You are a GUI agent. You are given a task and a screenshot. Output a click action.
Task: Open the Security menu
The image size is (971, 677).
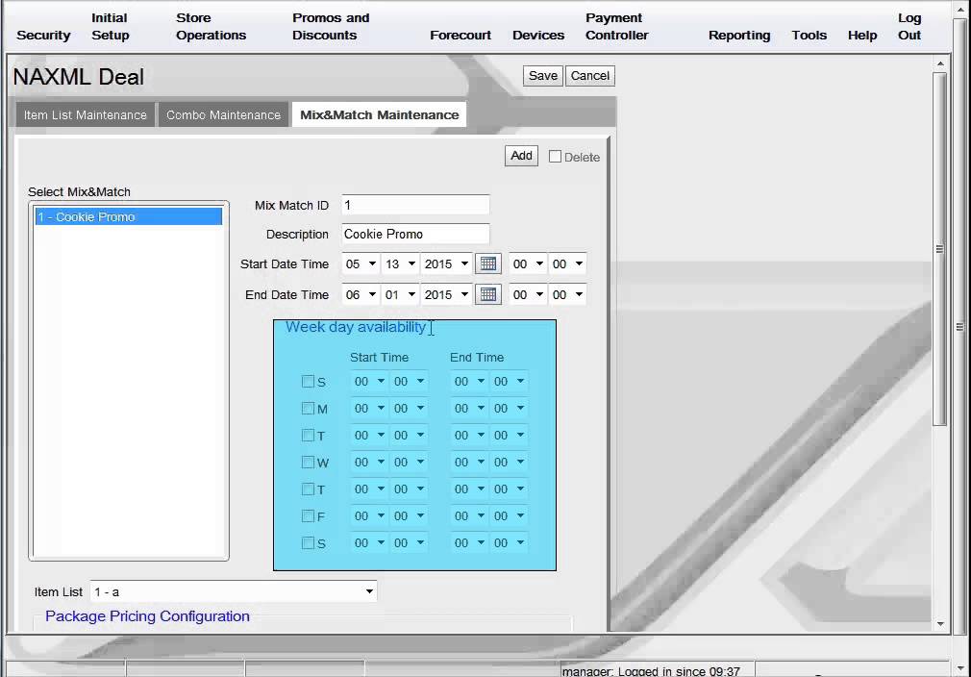click(x=43, y=36)
